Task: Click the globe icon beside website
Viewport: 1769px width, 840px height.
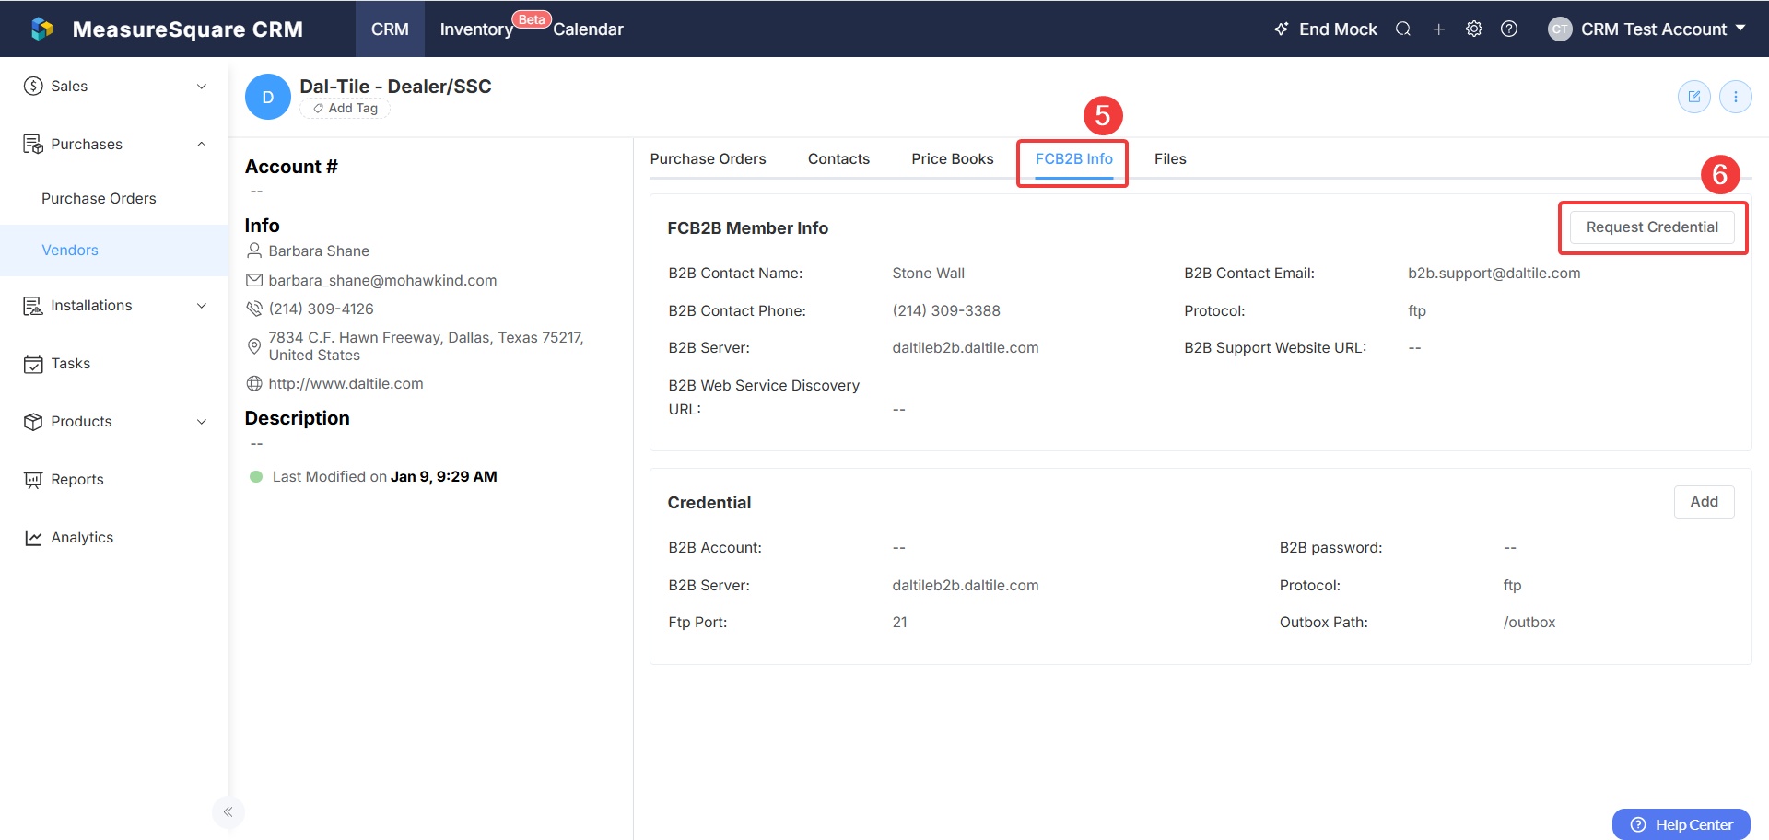Action: (254, 383)
